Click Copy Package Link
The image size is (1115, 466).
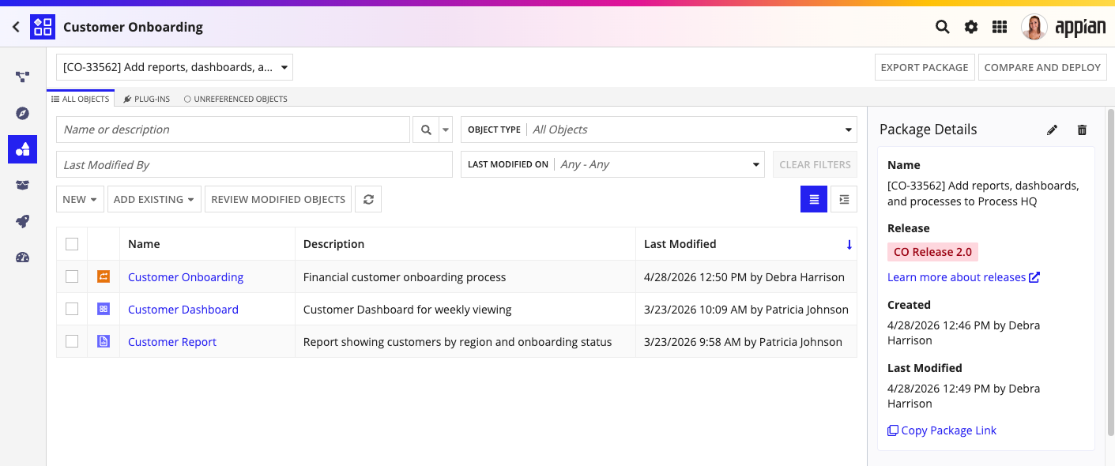tap(942, 430)
